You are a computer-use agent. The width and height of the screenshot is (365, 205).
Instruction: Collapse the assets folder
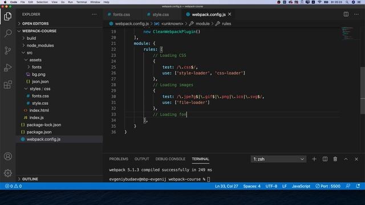click(35, 60)
